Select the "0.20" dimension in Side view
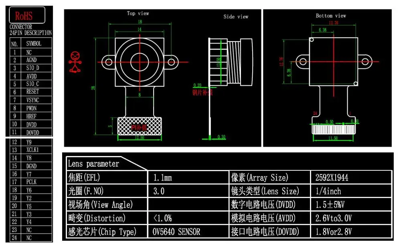401x248 pixels. coord(197,85)
